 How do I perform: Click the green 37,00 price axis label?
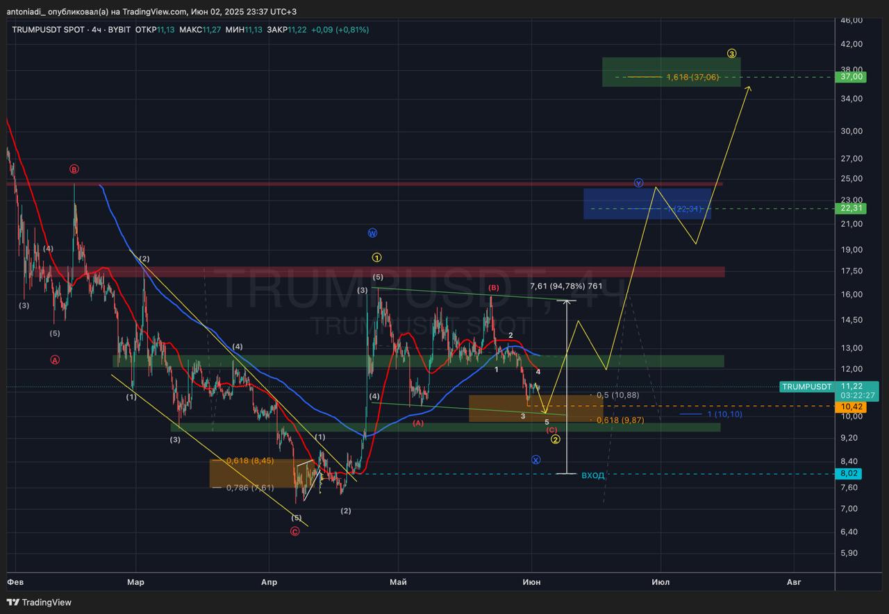(851, 77)
